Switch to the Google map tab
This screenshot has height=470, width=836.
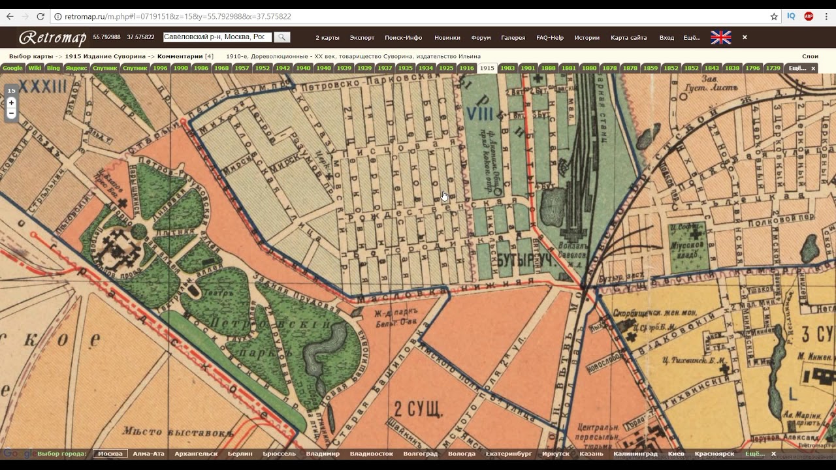tap(12, 68)
